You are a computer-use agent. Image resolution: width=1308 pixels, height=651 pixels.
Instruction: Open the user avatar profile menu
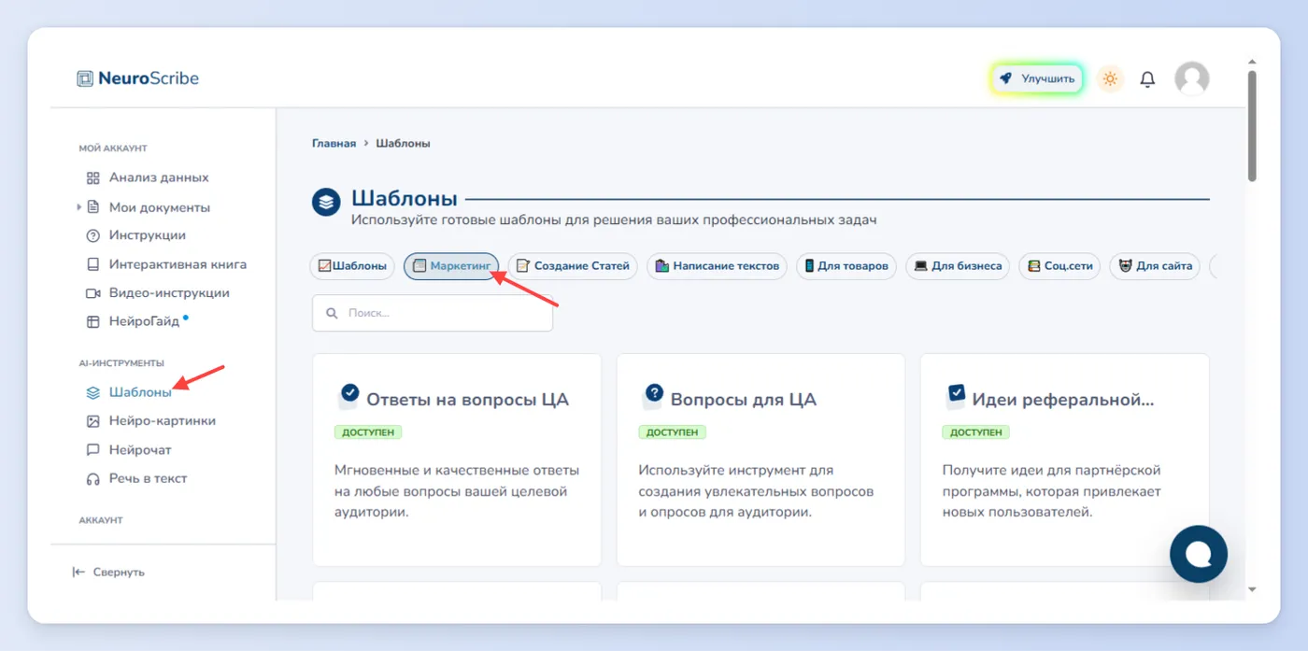pyautogui.click(x=1191, y=79)
